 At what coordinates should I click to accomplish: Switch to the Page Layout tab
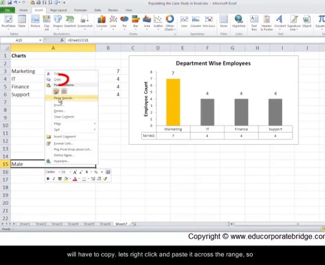tap(58, 10)
